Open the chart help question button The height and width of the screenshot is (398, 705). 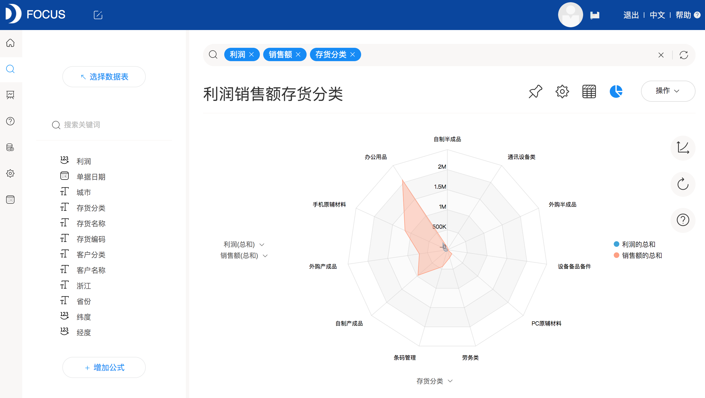click(x=683, y=220)
